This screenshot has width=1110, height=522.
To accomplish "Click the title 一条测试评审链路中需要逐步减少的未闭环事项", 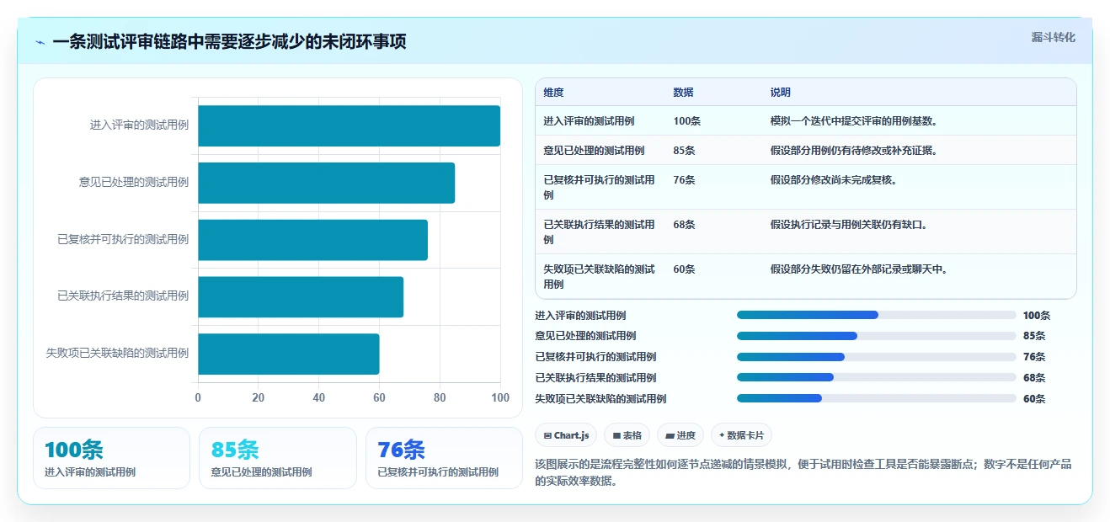I will tap(229, 42).
